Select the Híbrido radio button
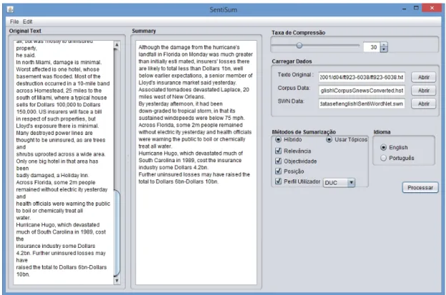Screen dimensions: 446x295 pos(278,139)
